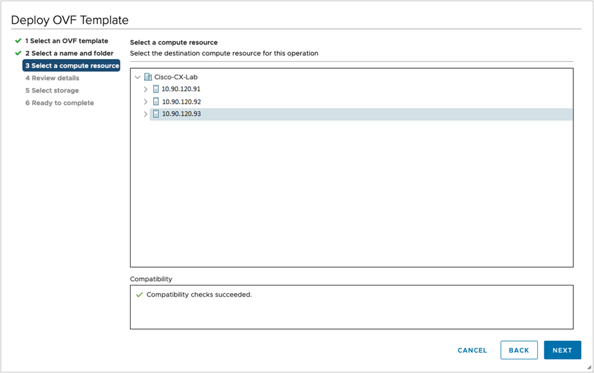Click the green checkmark beside step 1
This screenshot has height=373, width=594.
[x=18, y=41]
